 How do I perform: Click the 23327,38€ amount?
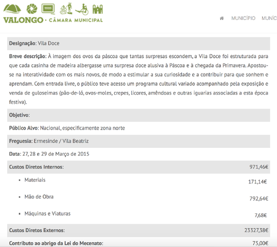pyautogui.click(x=257, y=230)
